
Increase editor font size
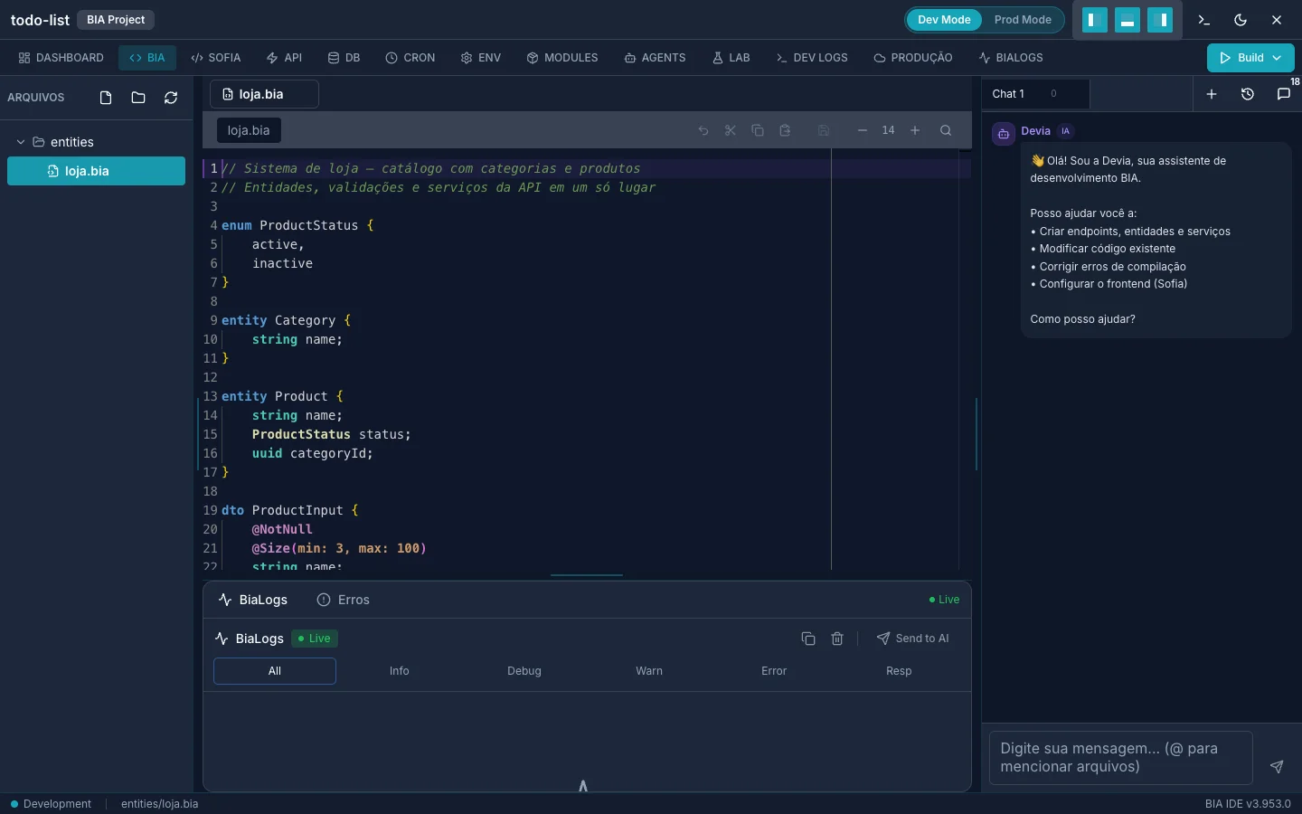[915, 130]
